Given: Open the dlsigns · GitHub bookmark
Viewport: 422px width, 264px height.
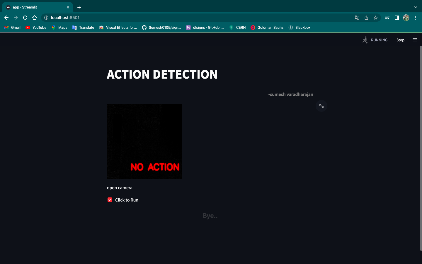Looking at the screenshot, I should [205, 27].
